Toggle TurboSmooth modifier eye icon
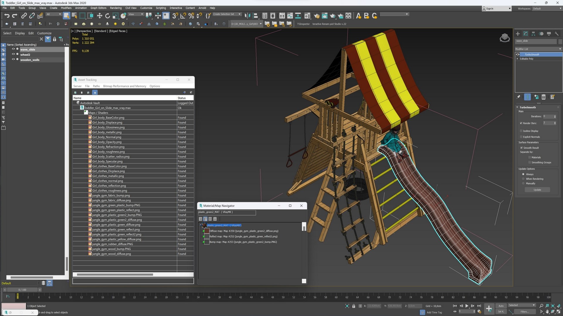The image size is (563, 316). 518,54
